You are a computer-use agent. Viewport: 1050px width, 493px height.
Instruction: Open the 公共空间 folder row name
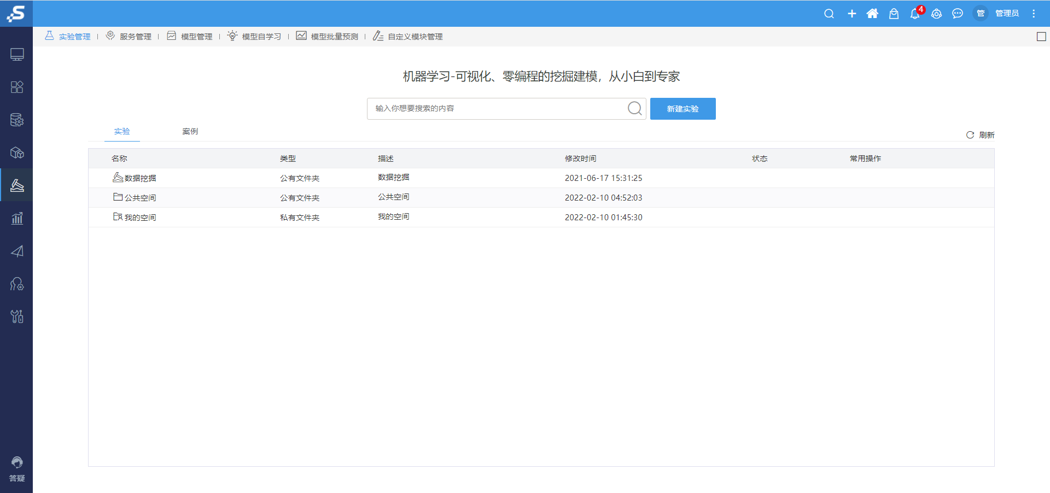(x=141, y=198)
